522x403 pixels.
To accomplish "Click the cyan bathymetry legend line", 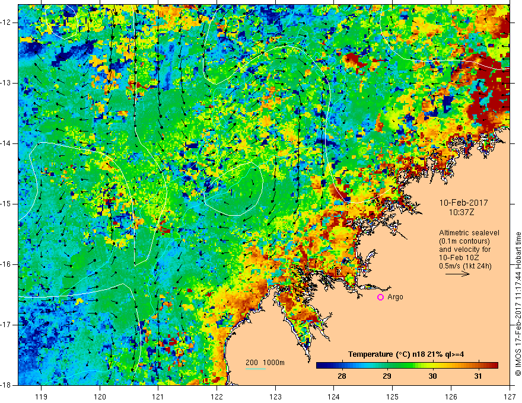I will (x=255, y=369).
